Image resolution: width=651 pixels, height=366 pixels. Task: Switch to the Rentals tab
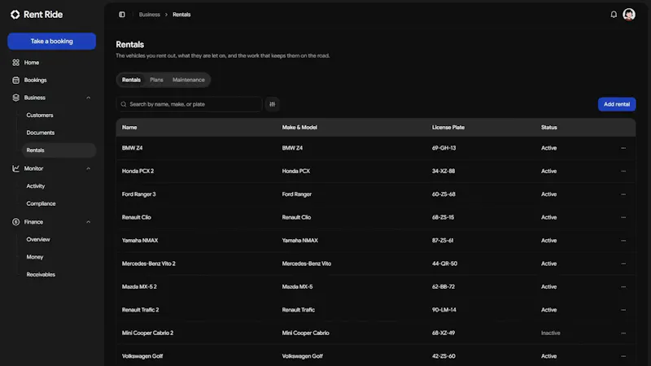coord(131,80)
